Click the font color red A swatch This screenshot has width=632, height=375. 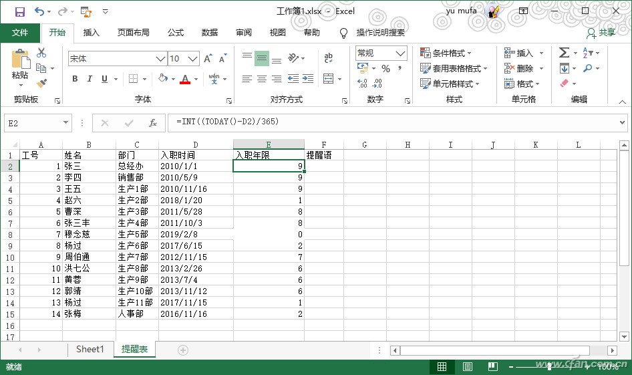point(185,79)
